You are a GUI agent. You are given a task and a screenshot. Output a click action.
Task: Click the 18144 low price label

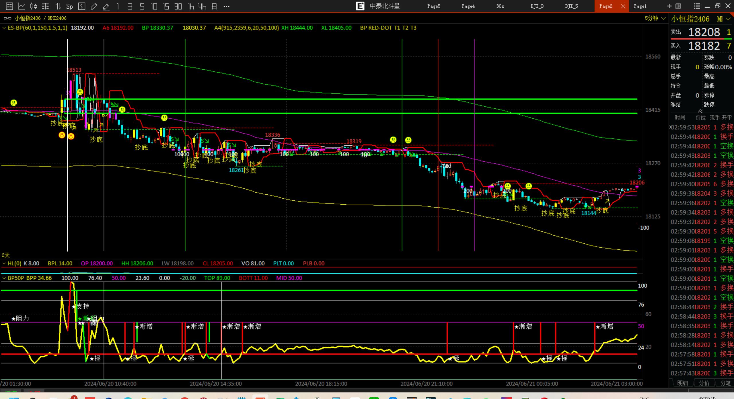click(589, 213)
